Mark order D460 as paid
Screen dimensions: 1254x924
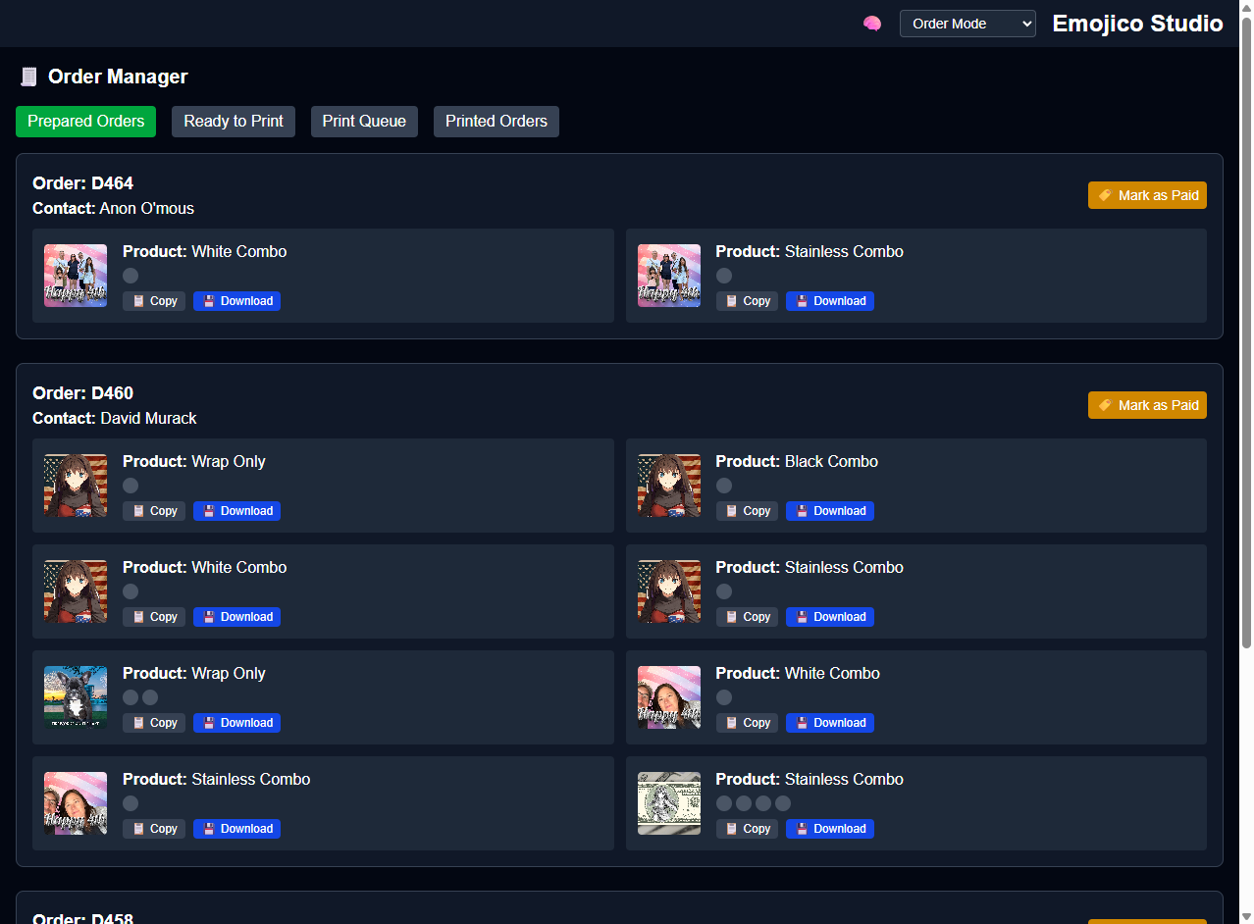[x=1147, y=405]
